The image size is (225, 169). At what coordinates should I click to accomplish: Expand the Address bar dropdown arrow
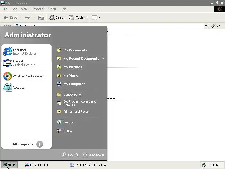coord(206,26)
